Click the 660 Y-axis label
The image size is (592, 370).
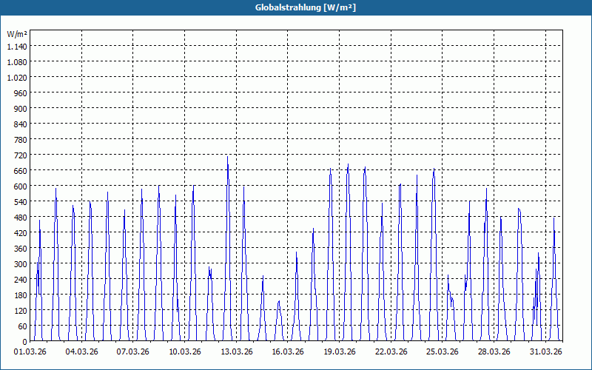coord(21,171)
